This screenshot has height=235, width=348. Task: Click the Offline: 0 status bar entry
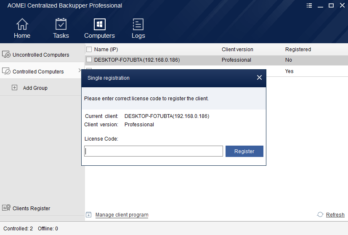(x=48, y=229)
